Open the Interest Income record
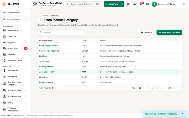Image resolution: width=189 pixels, height=118 pixels. (46, 82)
